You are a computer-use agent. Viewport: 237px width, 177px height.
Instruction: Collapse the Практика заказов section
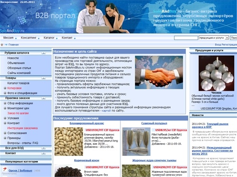[x=44, y=98]
